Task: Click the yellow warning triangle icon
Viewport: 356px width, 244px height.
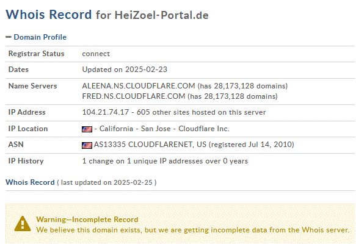Action: [23, 224]
